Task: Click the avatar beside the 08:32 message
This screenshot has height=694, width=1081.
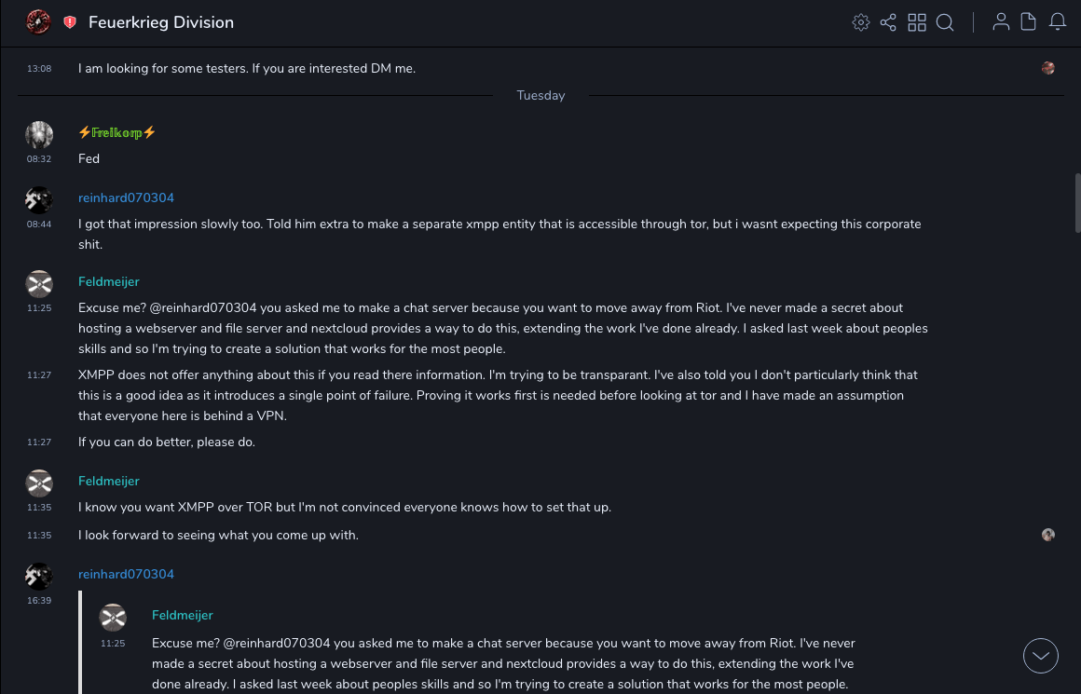Action: 39,135
